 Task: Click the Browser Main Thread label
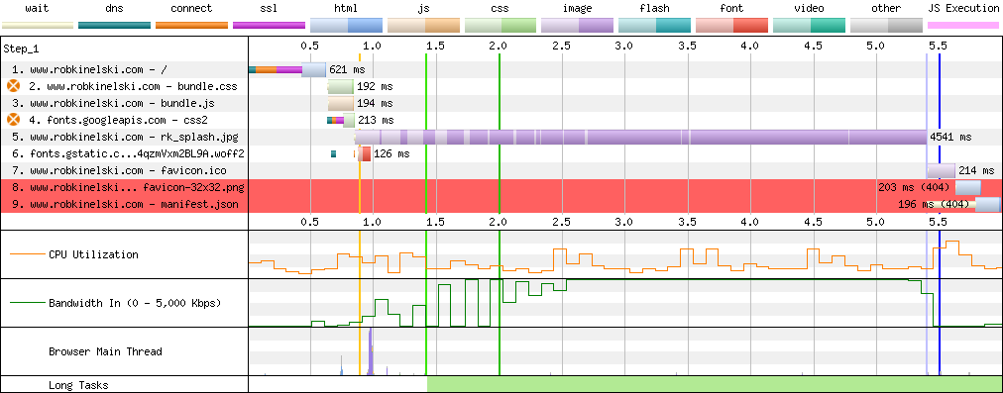[105, 351]
